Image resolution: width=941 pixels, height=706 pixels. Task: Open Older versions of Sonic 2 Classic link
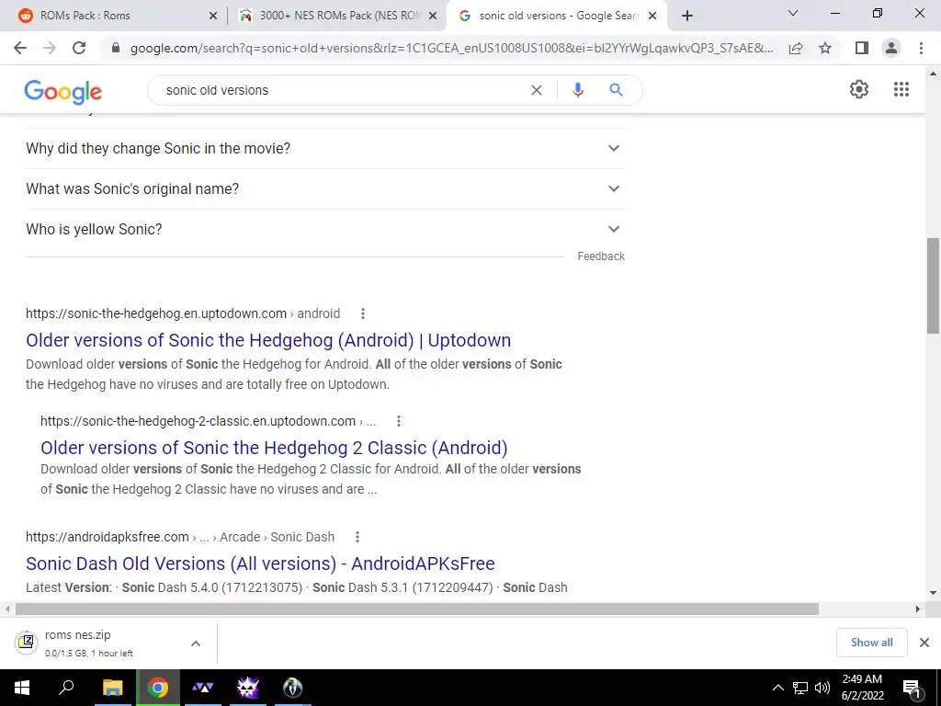[274, 448]
